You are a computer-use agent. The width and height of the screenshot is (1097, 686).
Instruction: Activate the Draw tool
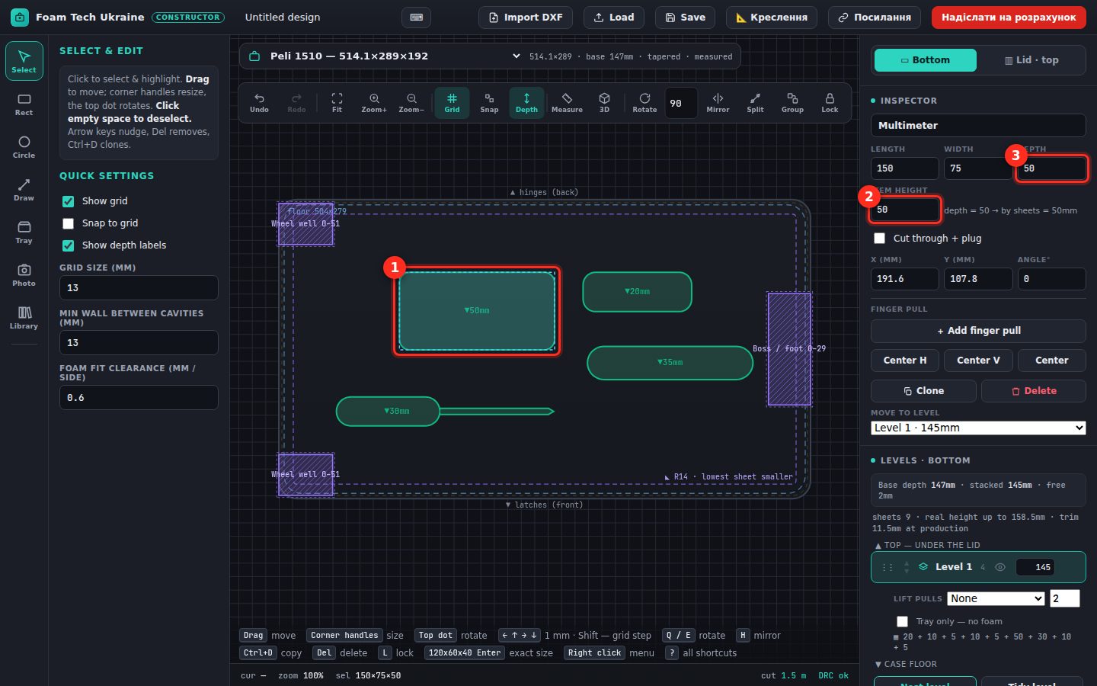(x=24, y=189)
